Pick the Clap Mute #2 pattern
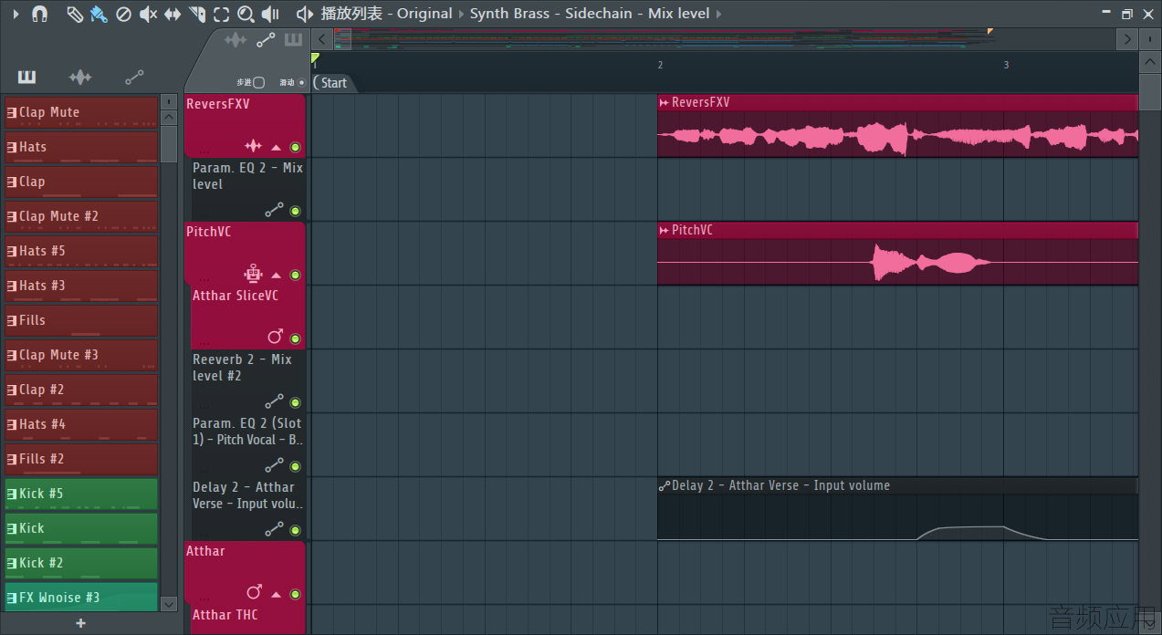This screenshot has width=1162, height=635. pyautogui.click(x=81, y=216)
